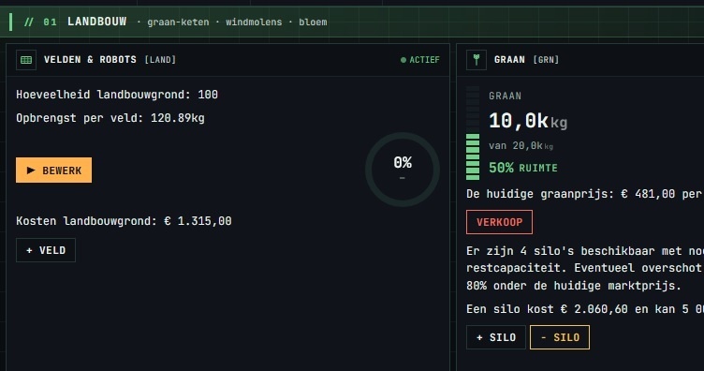Click the Actief status indicator

[419, 60]
